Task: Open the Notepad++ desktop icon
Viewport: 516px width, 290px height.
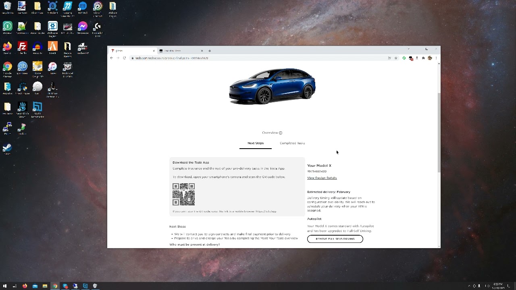Action: coord(23,28)
